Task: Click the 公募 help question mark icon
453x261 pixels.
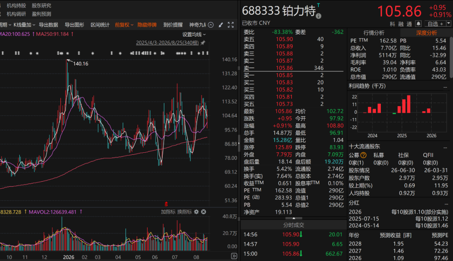Action: [363, 155]
